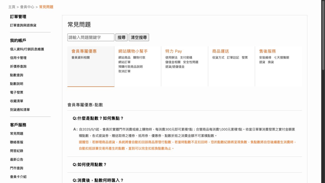Image resolution: width=325 pixels, height=183 pixels.
Task: Switch to 網站購物小幫手 category tab
Action: pos(133,51)
